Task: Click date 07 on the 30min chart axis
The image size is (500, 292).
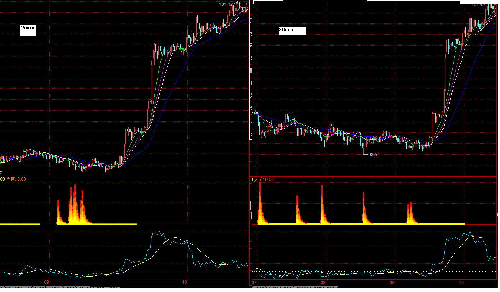Action: [254, 283]
